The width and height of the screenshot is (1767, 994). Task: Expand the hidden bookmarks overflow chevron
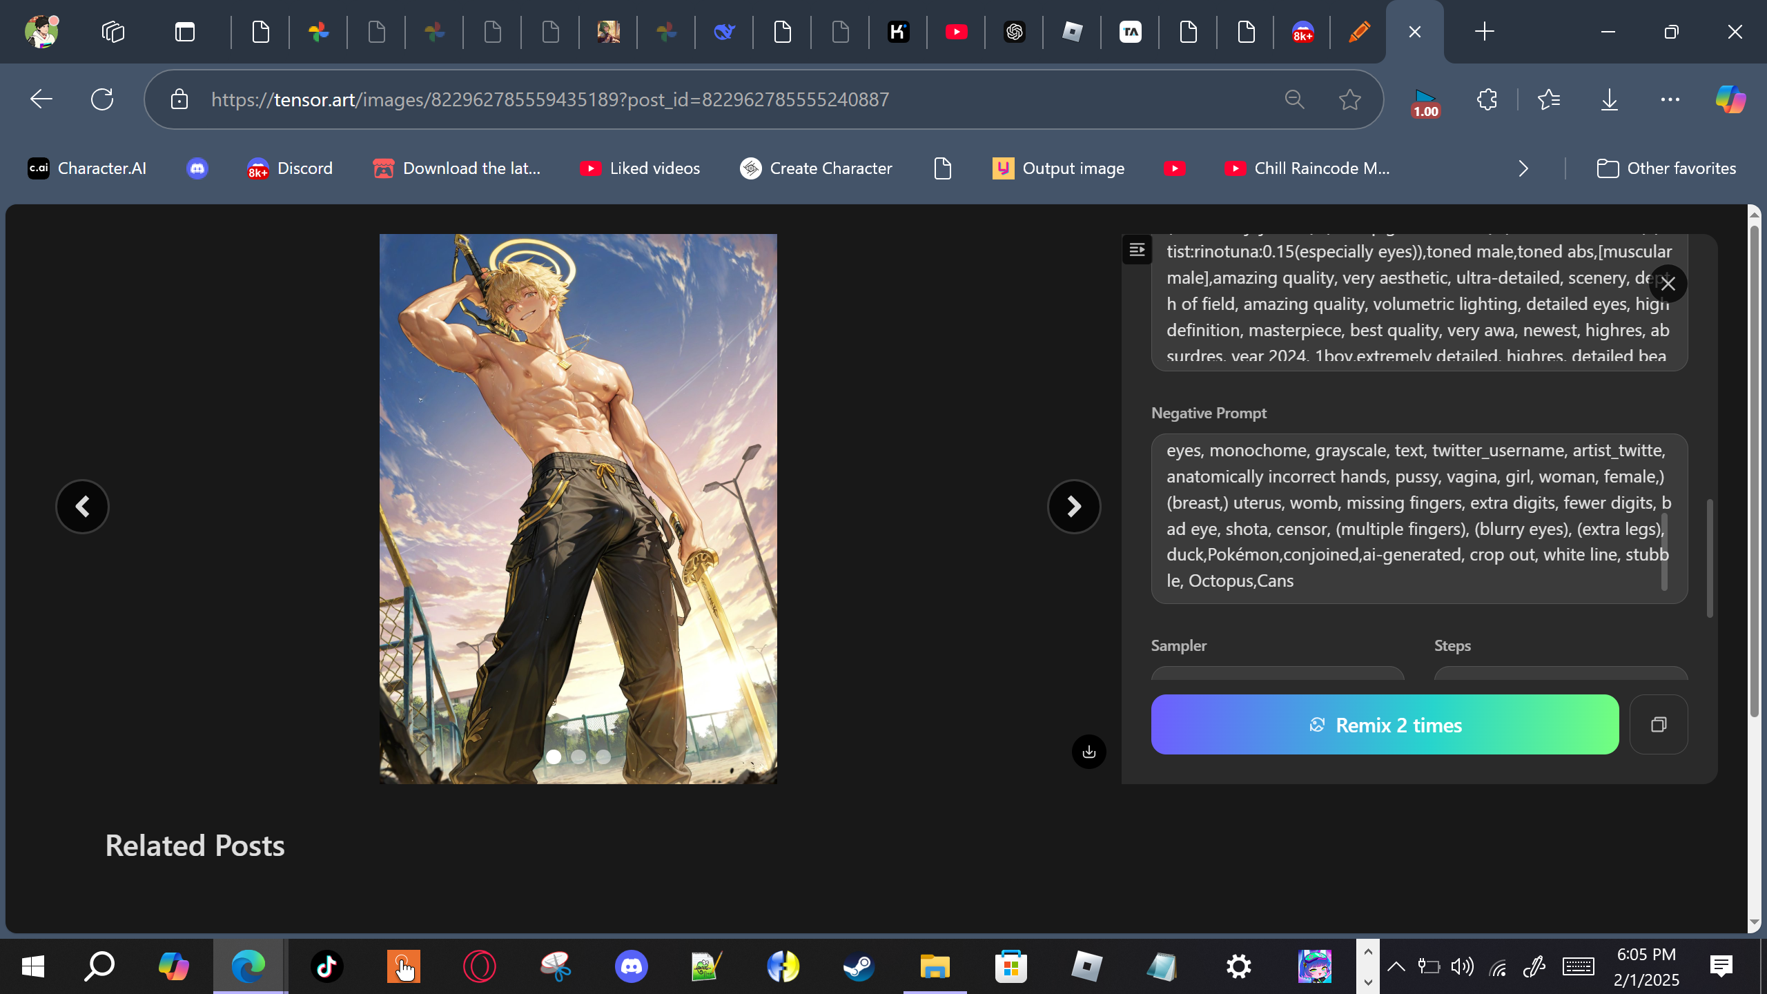[1523, 168]
